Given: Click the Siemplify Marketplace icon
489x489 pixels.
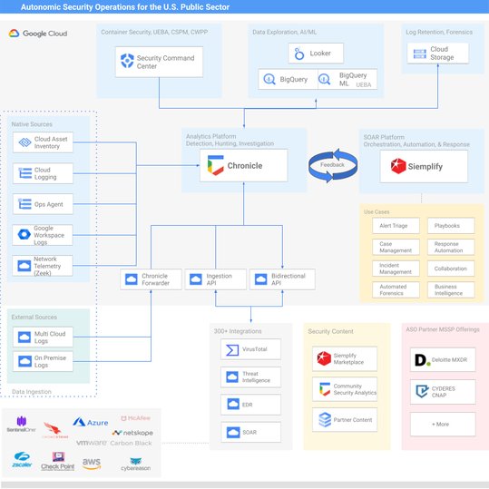Looking at the screenshot, I should pos(324,358).
